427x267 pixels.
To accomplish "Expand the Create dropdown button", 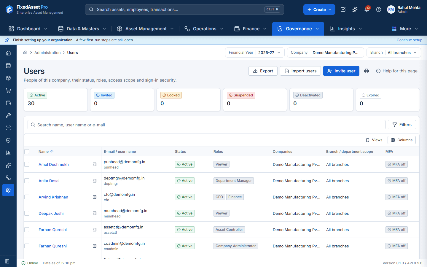I will pyautogui.click(x=319, y=9).
